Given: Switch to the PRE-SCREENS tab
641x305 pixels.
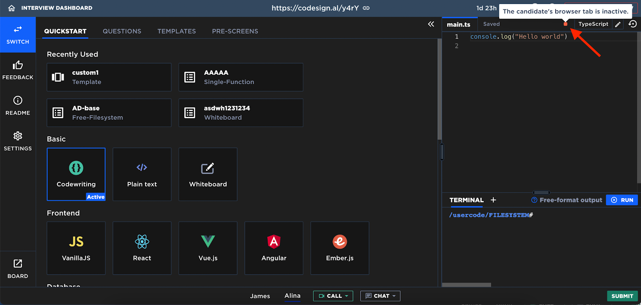Looking at the screenshot, I should coord(235,31).
